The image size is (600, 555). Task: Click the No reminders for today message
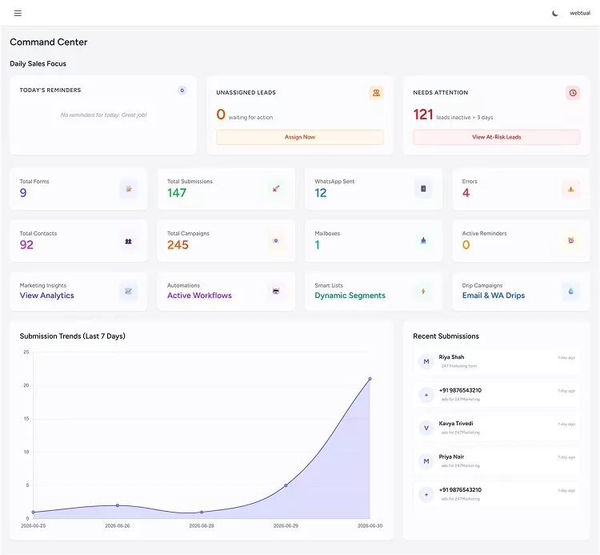(103, 115)
